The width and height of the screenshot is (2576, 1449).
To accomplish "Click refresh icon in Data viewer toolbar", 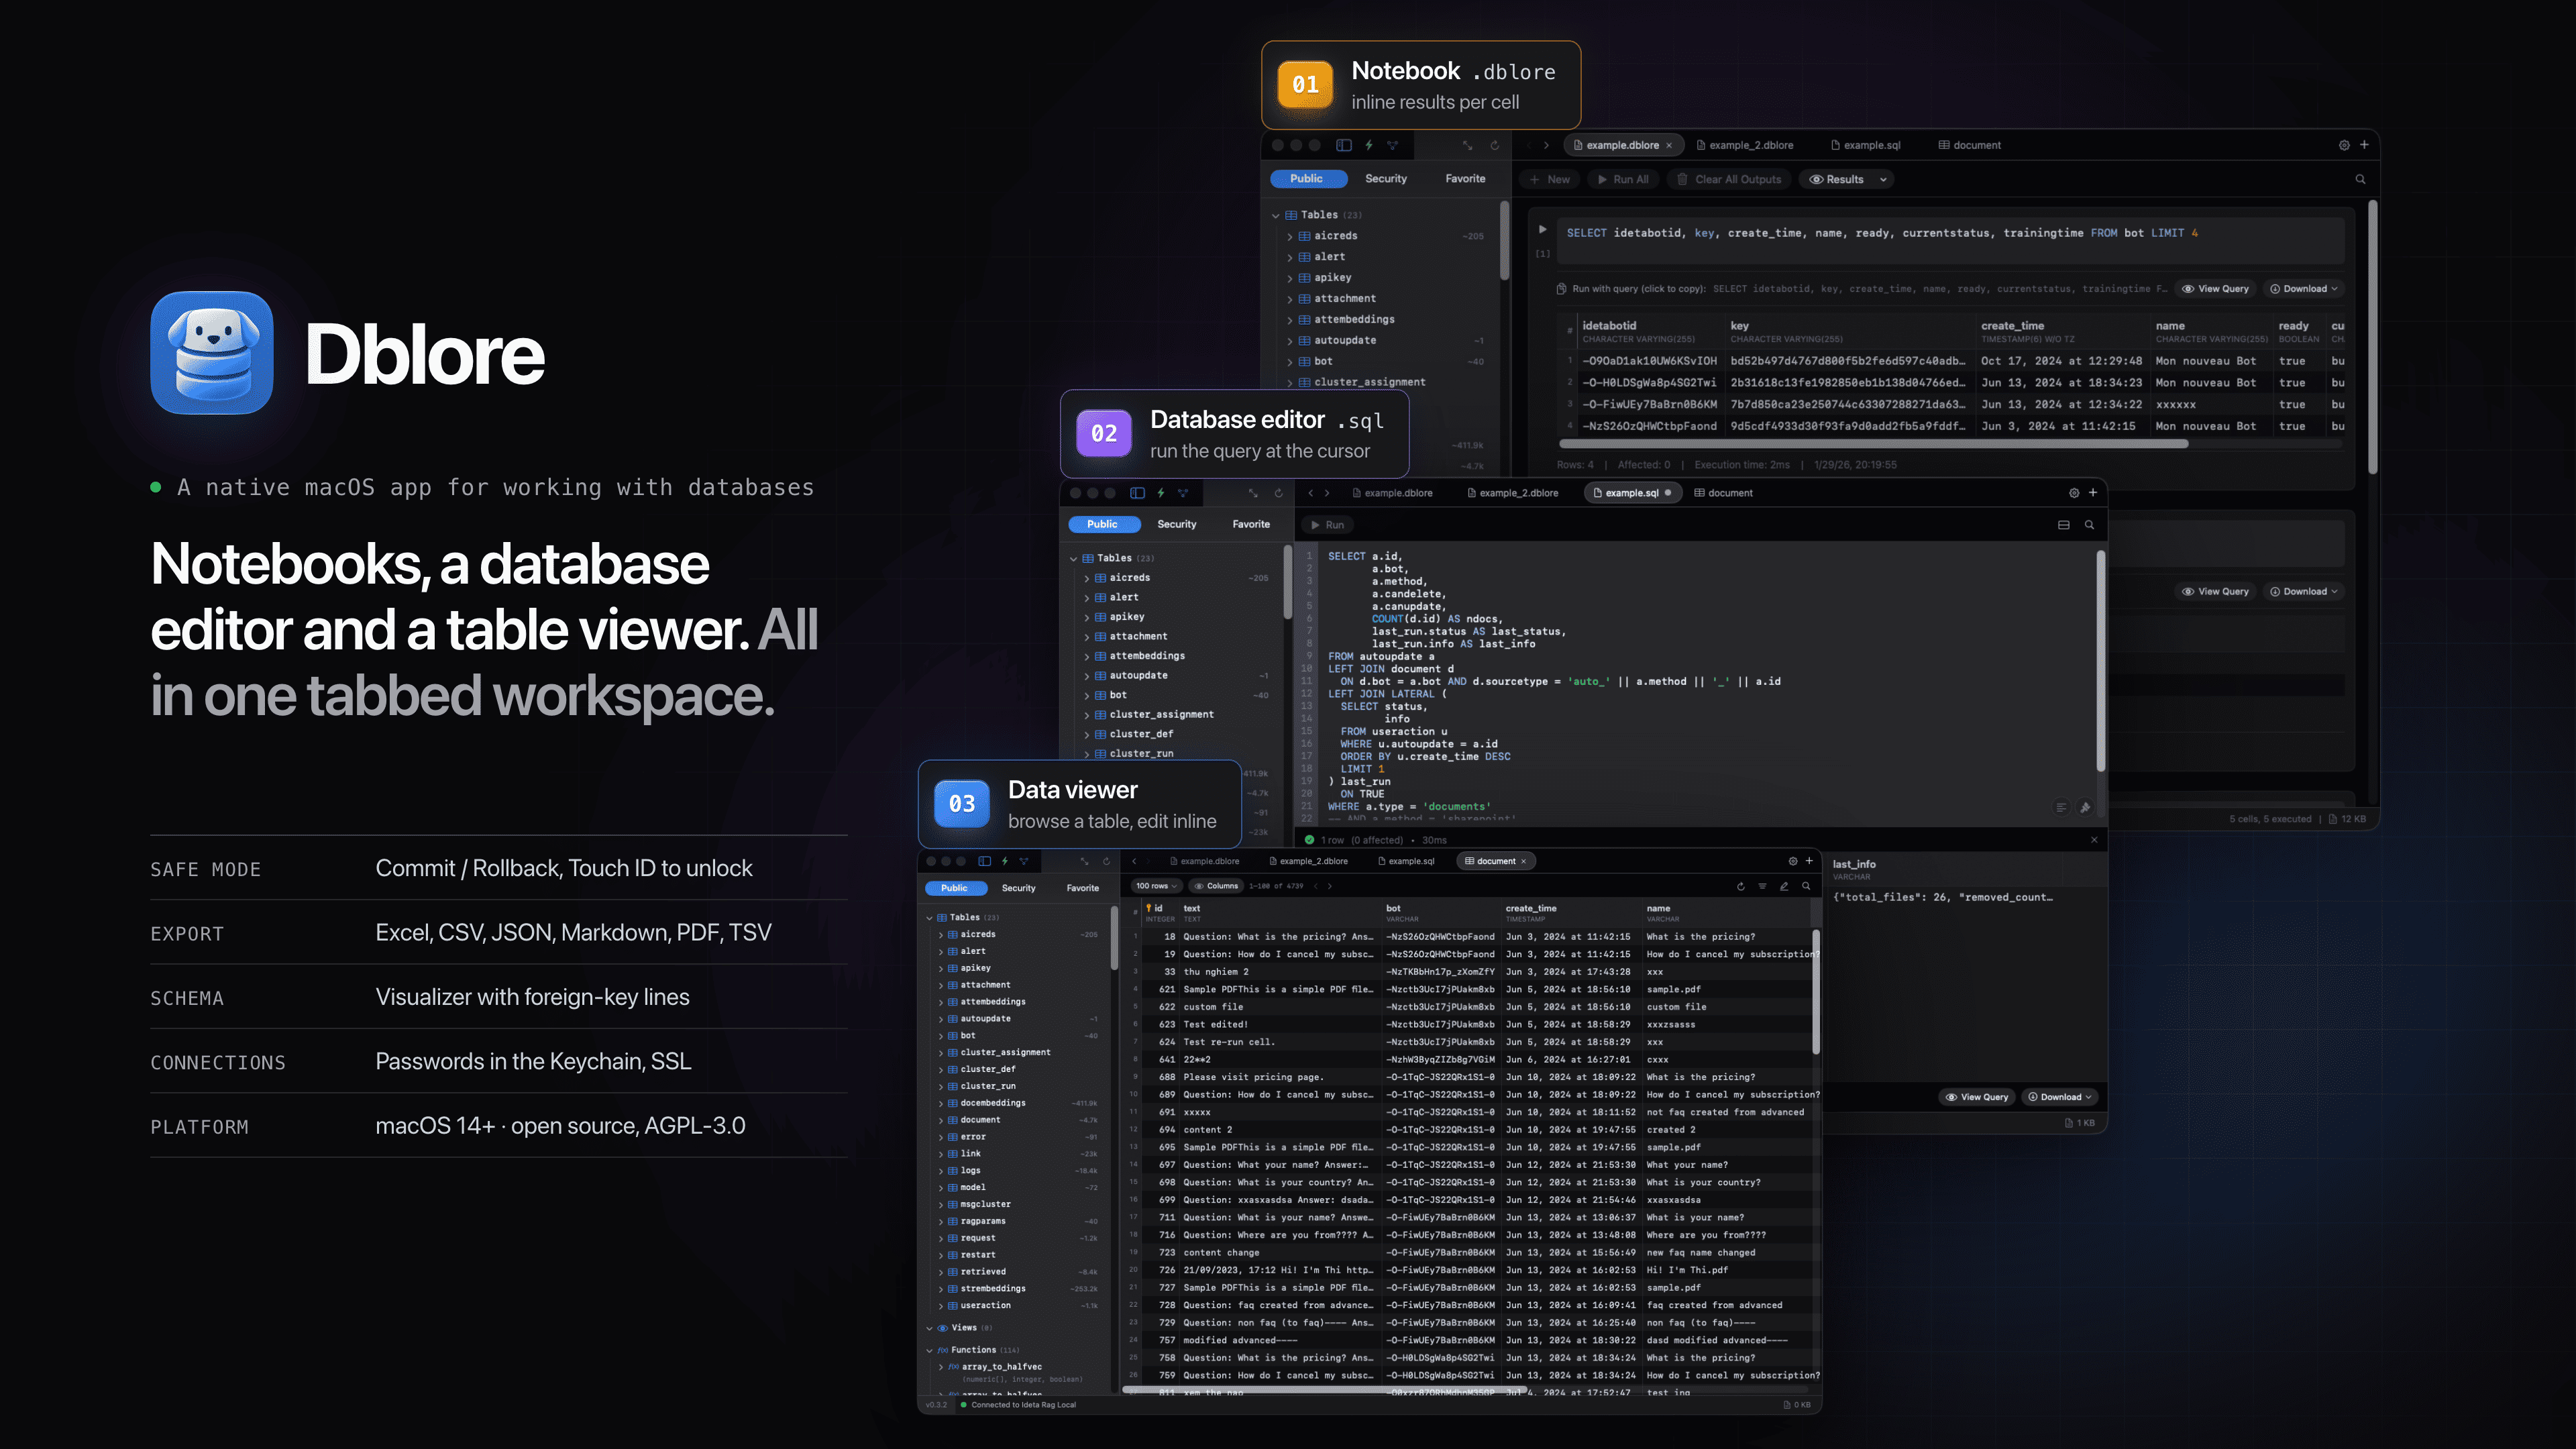I will pos(1741,886).
